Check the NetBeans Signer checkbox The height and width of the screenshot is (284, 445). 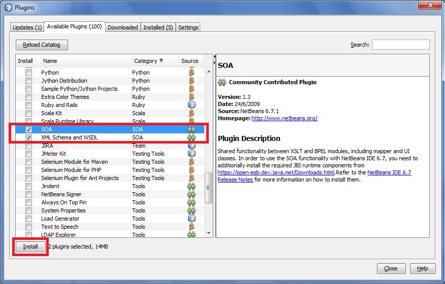[x=28, y=194]
